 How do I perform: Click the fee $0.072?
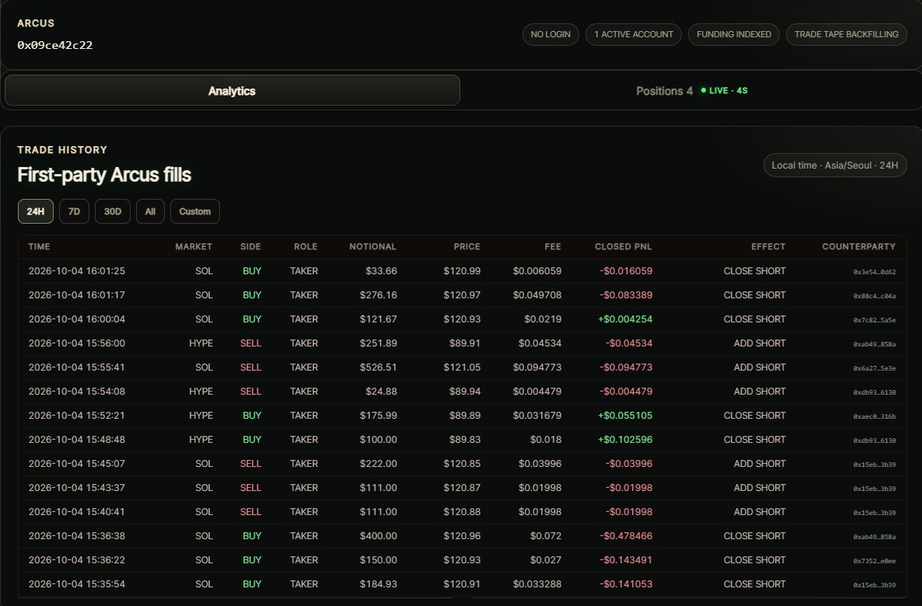tap(546, 536)
